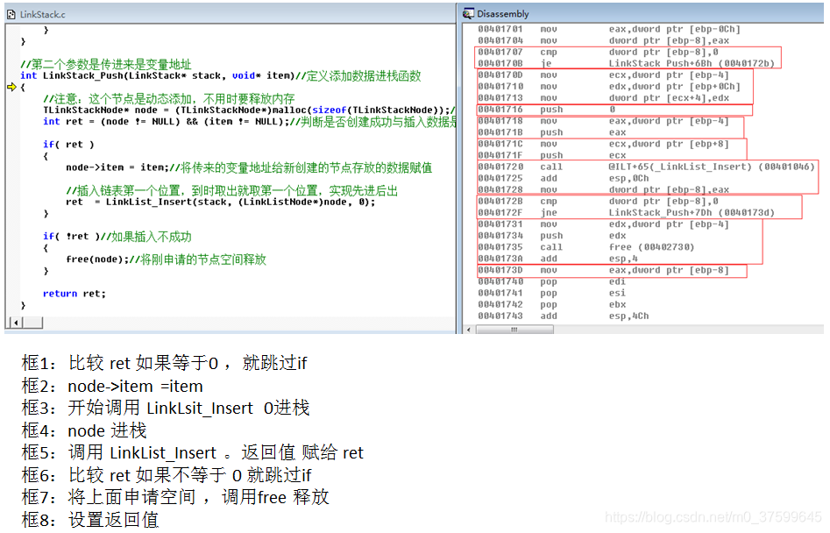Click the left scroll arrow of the Disassembly pane
This screenshot has width=830, height=533.
pos(468,330)
